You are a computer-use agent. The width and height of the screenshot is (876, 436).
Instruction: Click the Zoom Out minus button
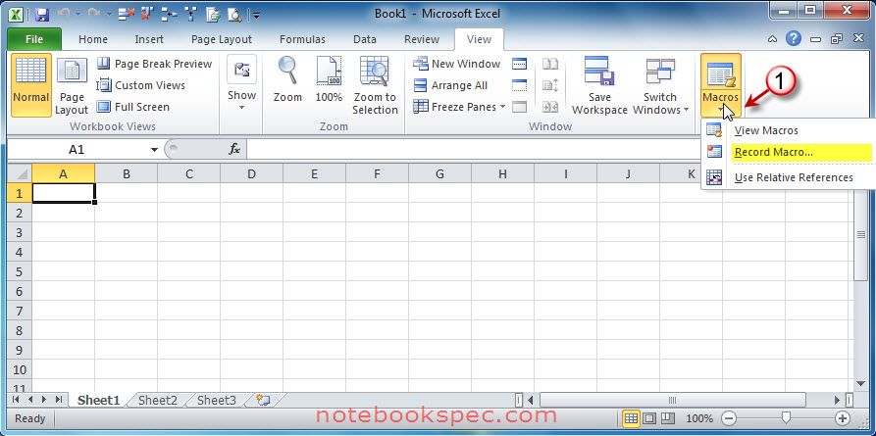(x=729, y=418)
